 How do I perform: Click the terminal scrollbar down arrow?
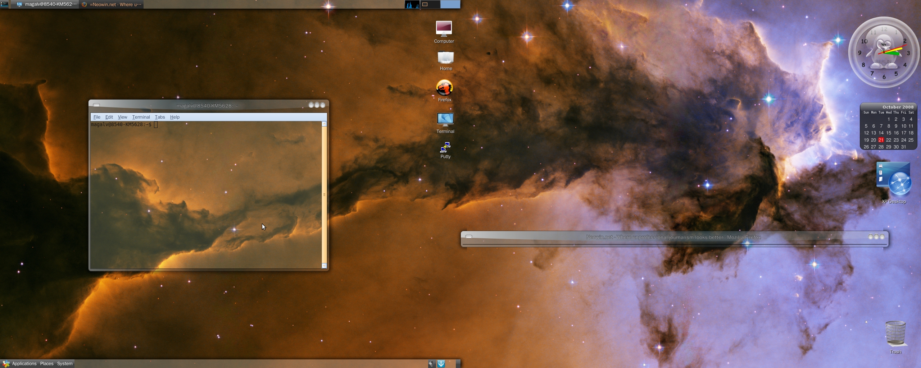click(x=324, y=266)
